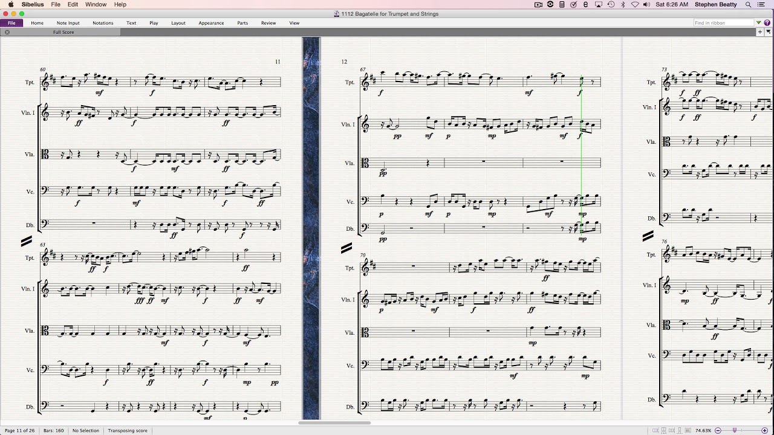Open the Wi-Fi menu bar icon

(x=635, y=4)
